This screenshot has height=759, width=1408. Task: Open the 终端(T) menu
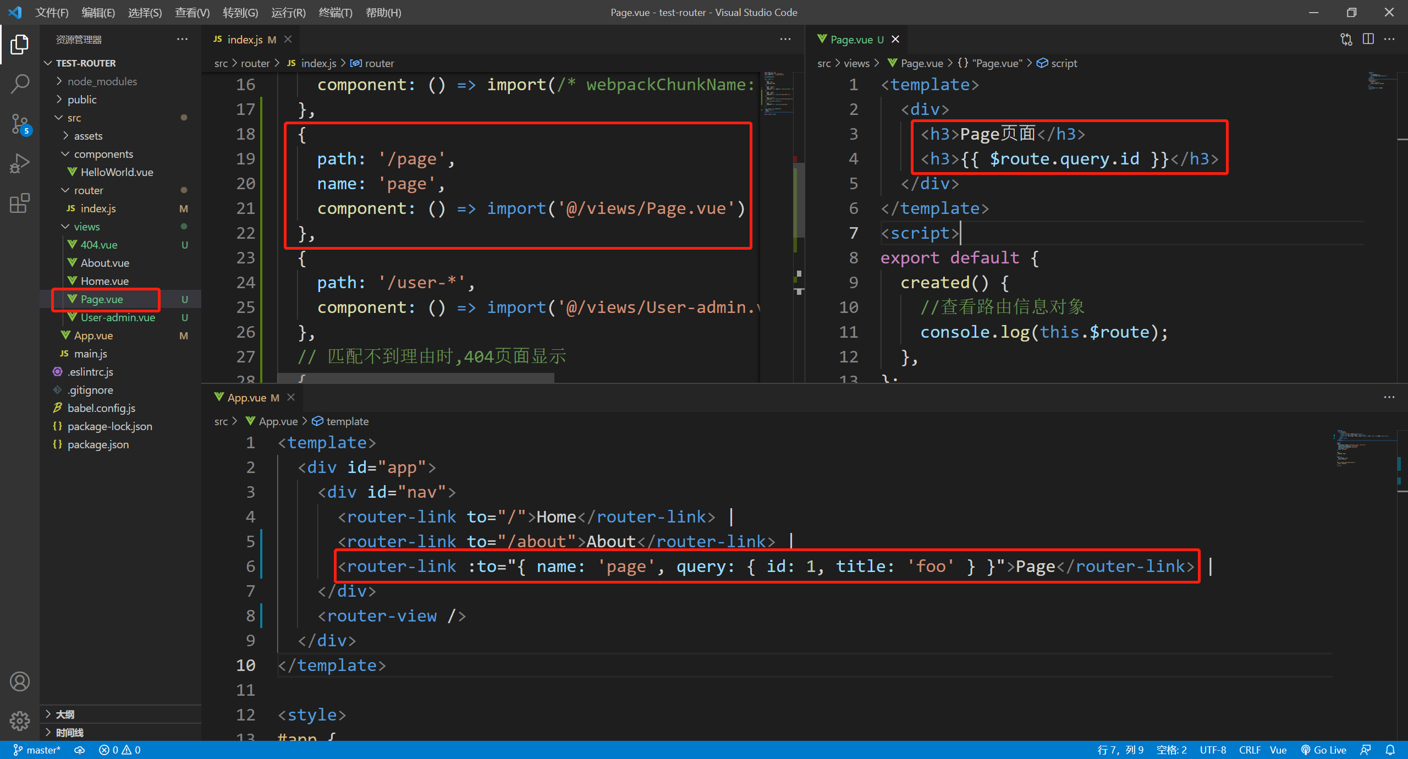(335, 12)
